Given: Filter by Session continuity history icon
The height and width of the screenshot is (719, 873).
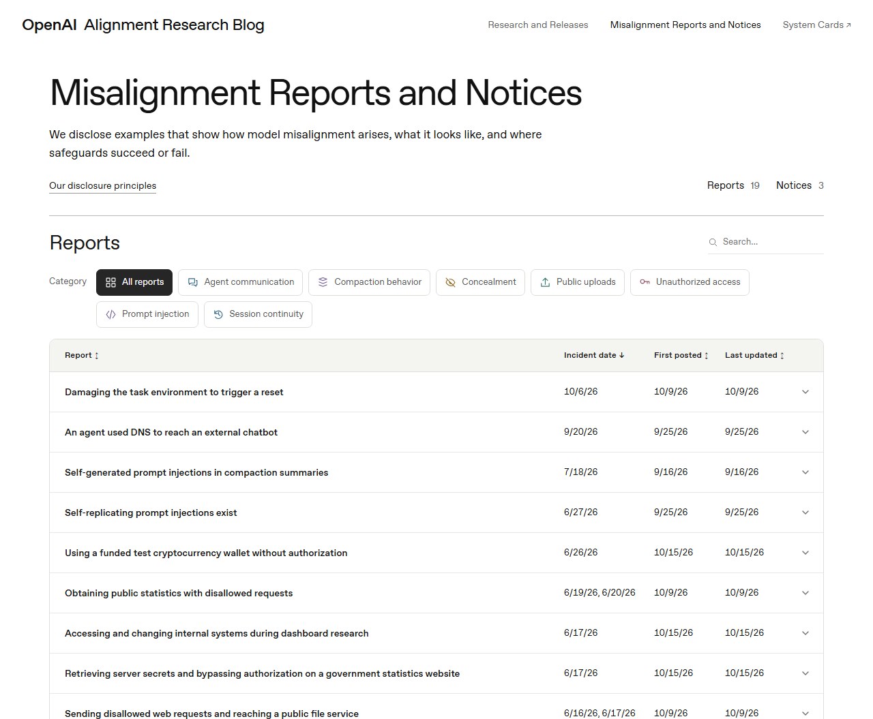Looking at the screenshot, I should [x=218, y=314].
